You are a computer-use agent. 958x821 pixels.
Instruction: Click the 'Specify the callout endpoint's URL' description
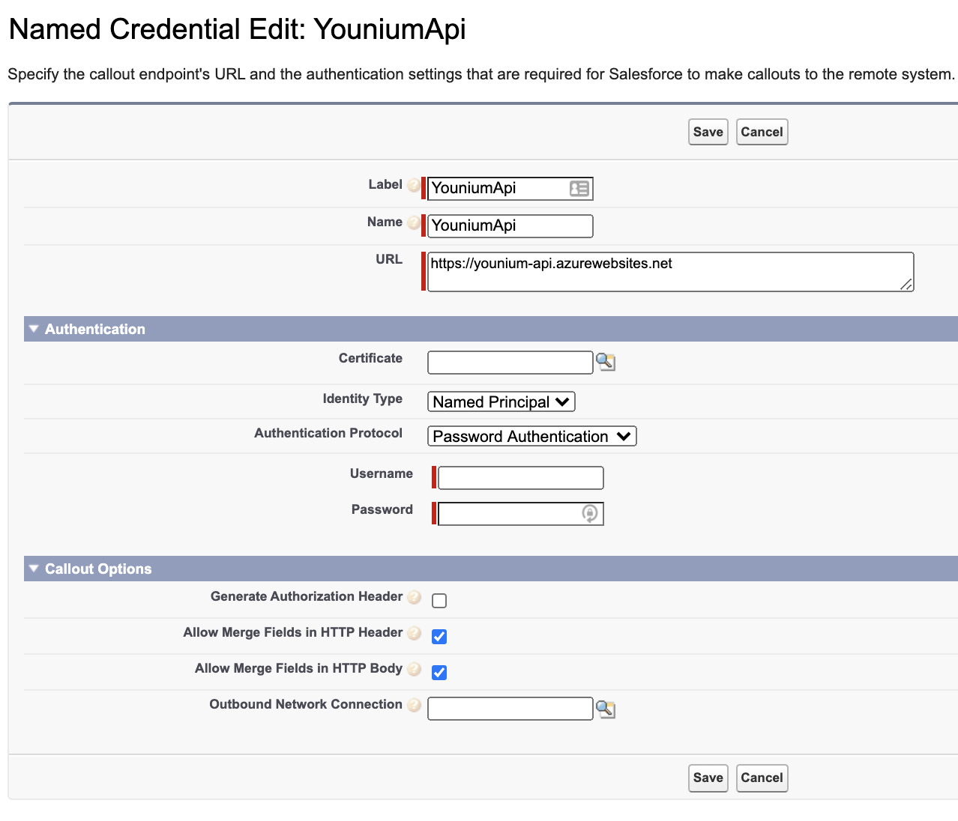pos(481,74)
